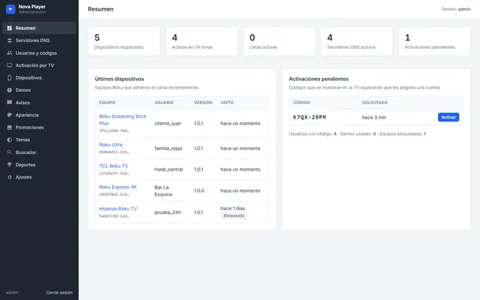Click version 1.0.0 of Roku Express 4K

(x=199, y=191)
